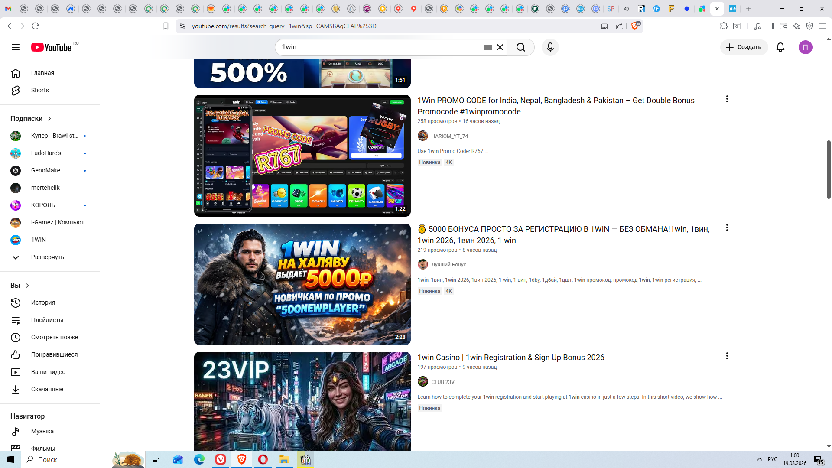Bookmark this page in address bar
Screen dimensions: 832x468
166,26
